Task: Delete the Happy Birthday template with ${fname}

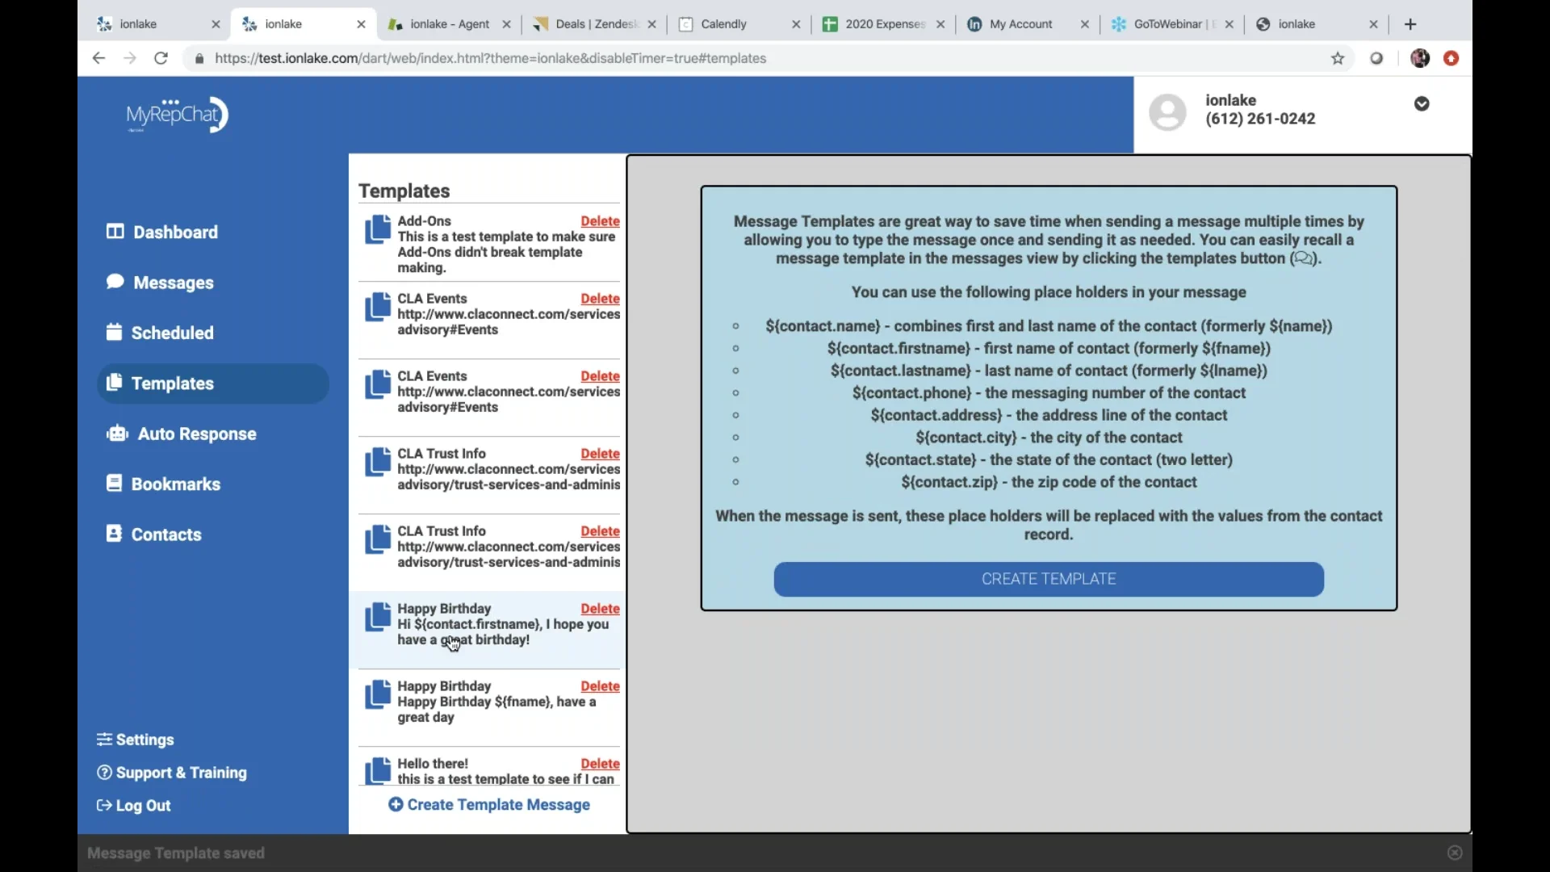Action: pyautogui.click(x=600, y=686)
